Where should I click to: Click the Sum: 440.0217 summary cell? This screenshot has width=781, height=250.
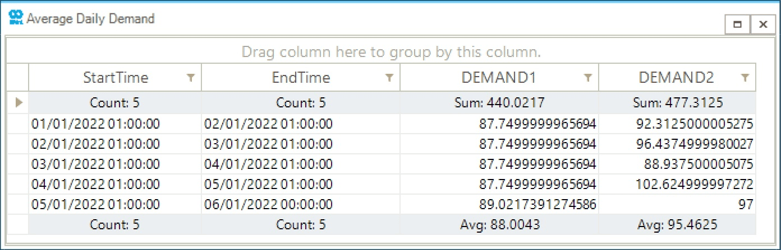coord(499,103)
